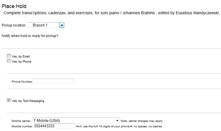Click the "Pickup location:" label
This screenshot has height=131, width=221.
click(14, 25)
